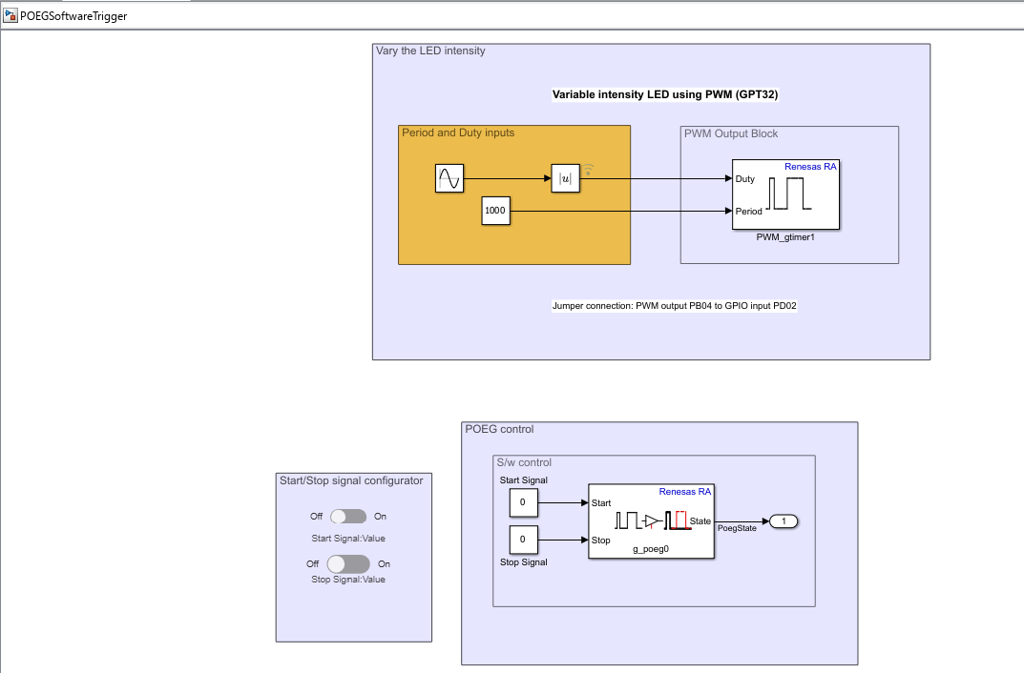Click the 'Start Signal:Value' switch label
Screen dimensions: 1024x673
[x=348, y=539]
